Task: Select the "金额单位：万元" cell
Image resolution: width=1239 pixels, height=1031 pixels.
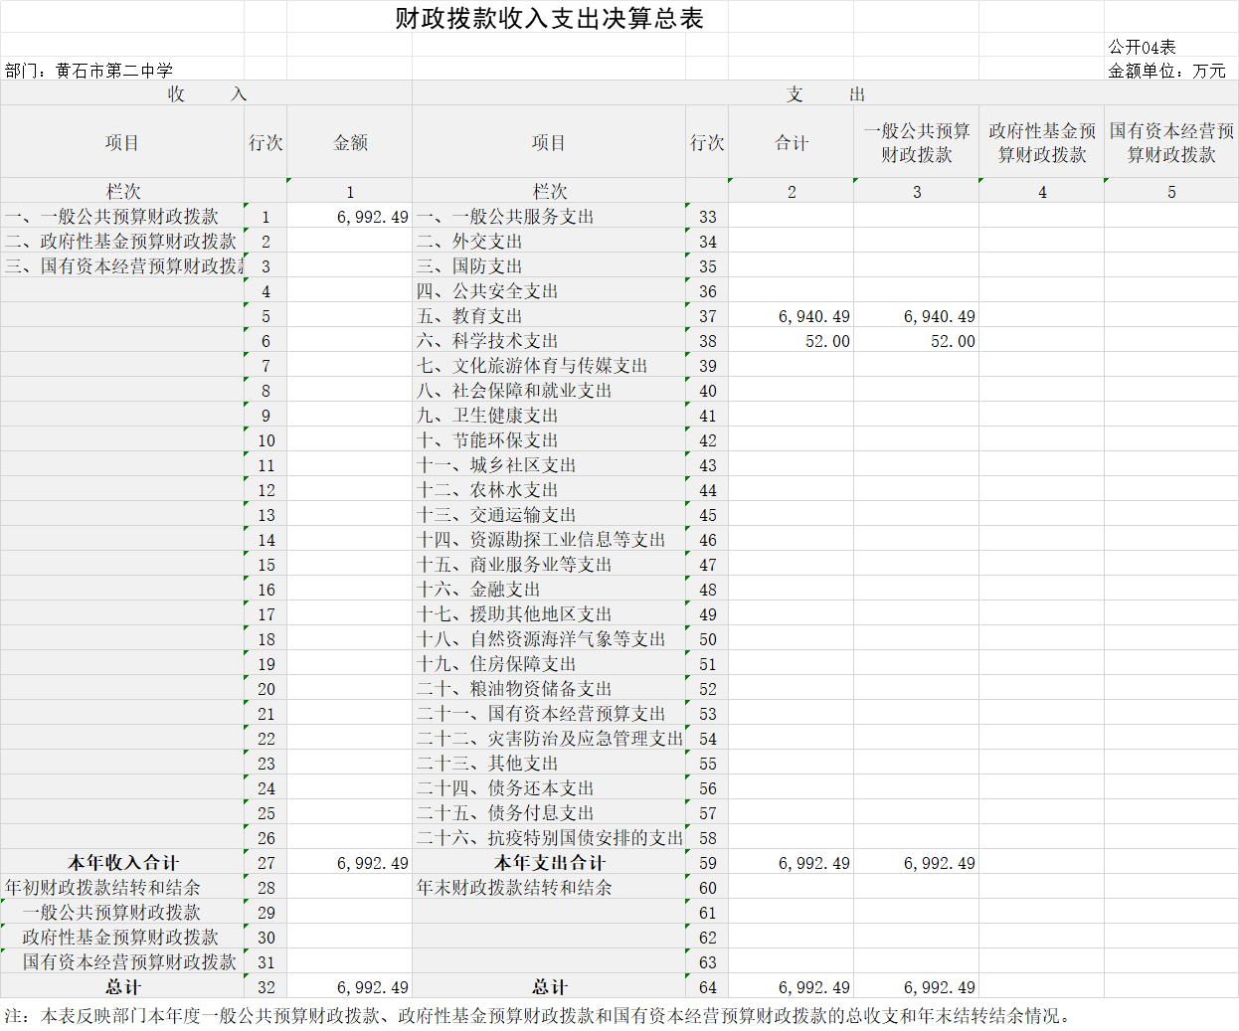Action: pos(1166,71)
